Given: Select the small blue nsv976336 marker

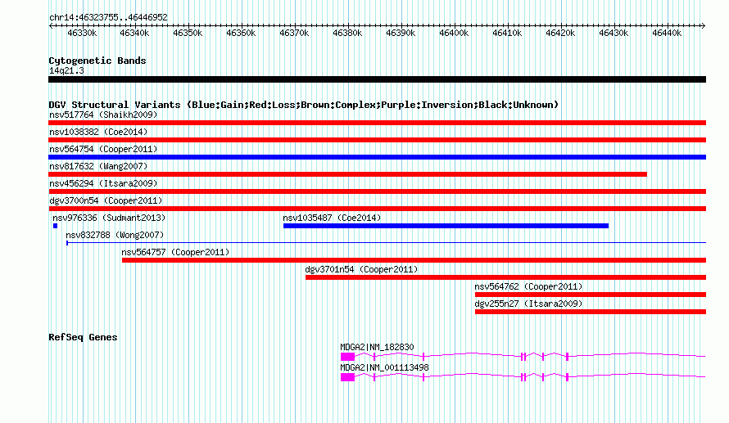Looking at the screenshot, I should (56, 226).
